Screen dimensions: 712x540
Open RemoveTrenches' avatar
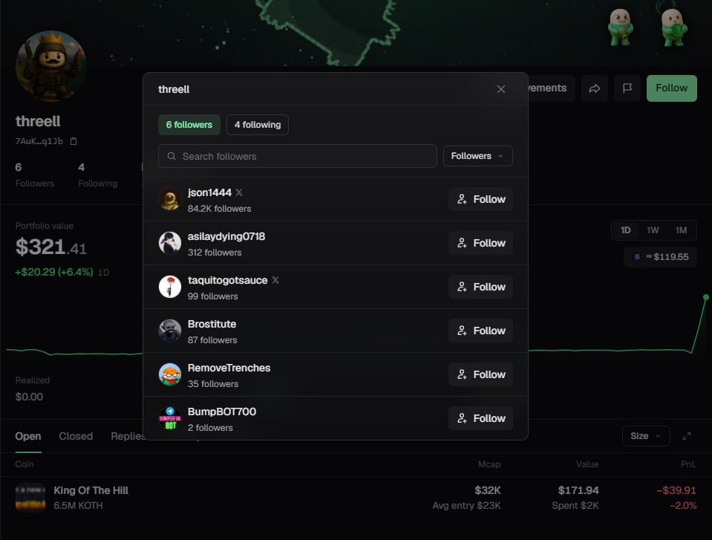[x=170, y=374]
